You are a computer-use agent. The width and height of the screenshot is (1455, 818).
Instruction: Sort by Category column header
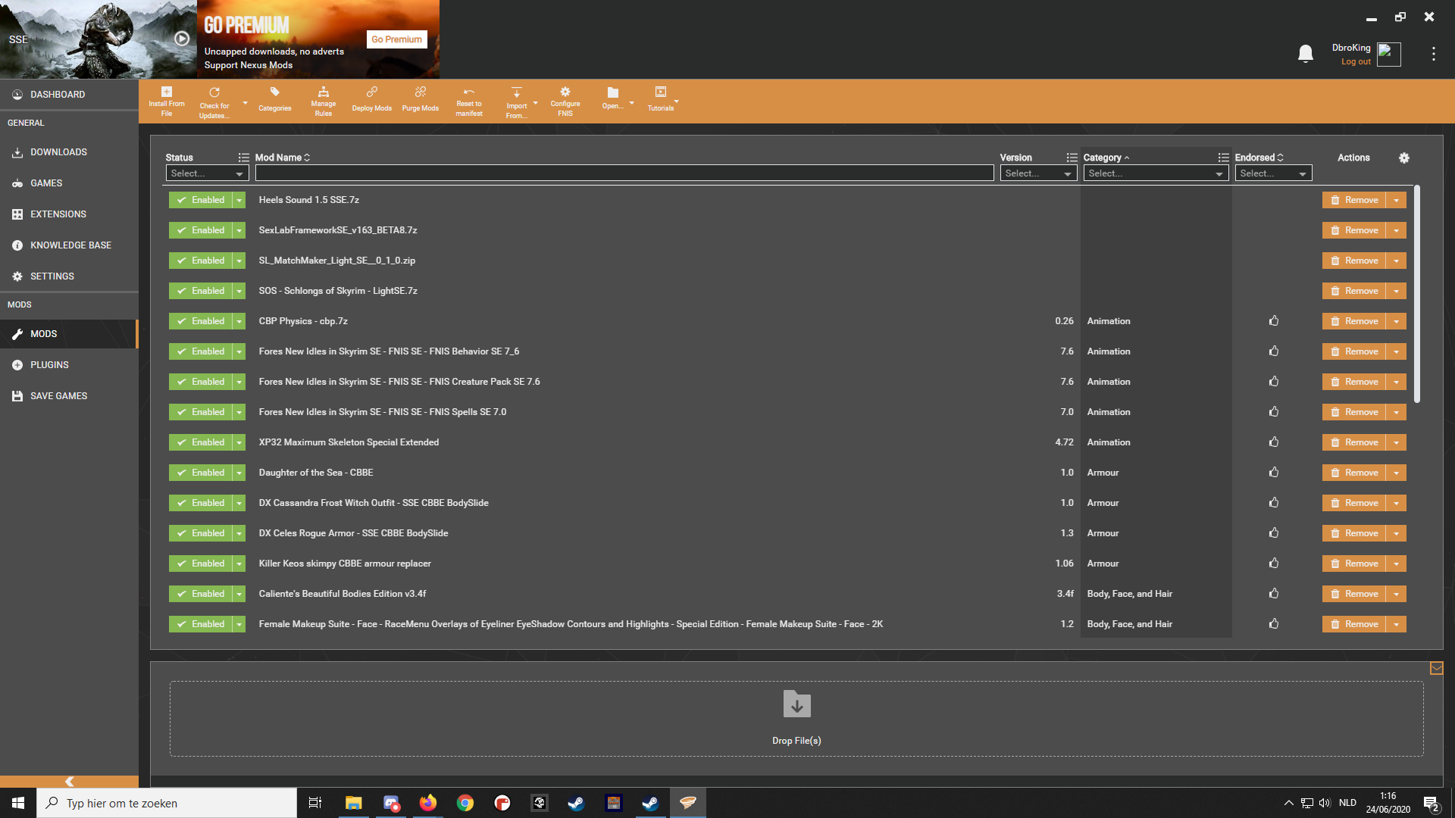pos(1106,158)
